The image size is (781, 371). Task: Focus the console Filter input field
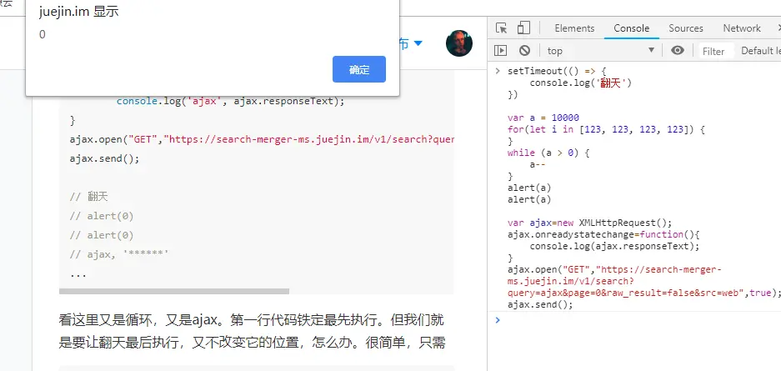(x=716, y=51)
